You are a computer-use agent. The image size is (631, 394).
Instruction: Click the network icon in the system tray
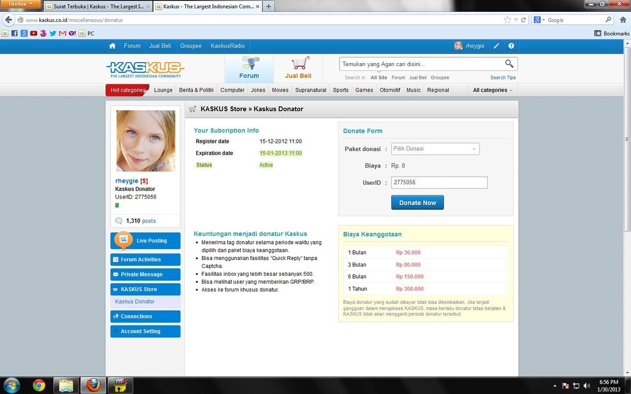[x=576, y=386]
